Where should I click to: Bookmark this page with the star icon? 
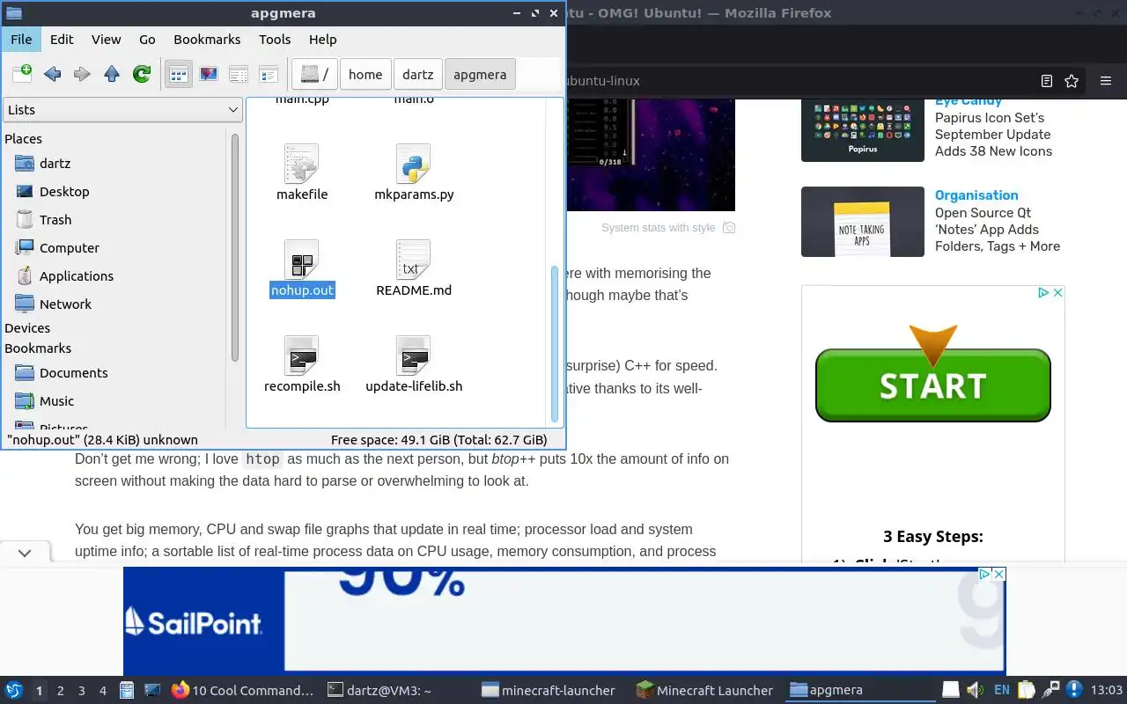click(x=1072, y=81)
